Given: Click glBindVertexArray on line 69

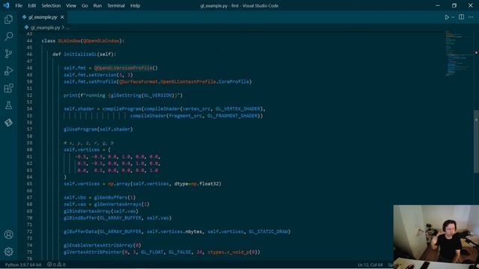Looking at the screenshot, I should click(87, 211).
